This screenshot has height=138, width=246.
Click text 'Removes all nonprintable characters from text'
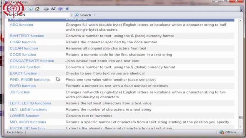coord(106,48)
